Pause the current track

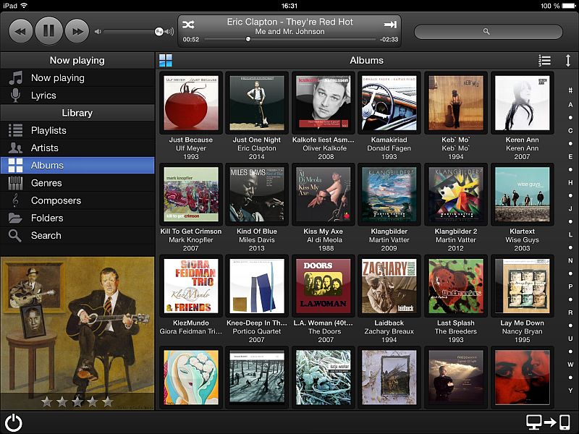pyautogui.click(x=48, y=31)
